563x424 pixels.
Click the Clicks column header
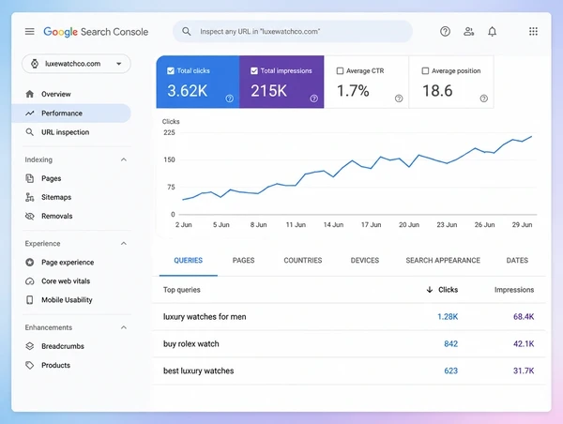(x=449, y=290)
